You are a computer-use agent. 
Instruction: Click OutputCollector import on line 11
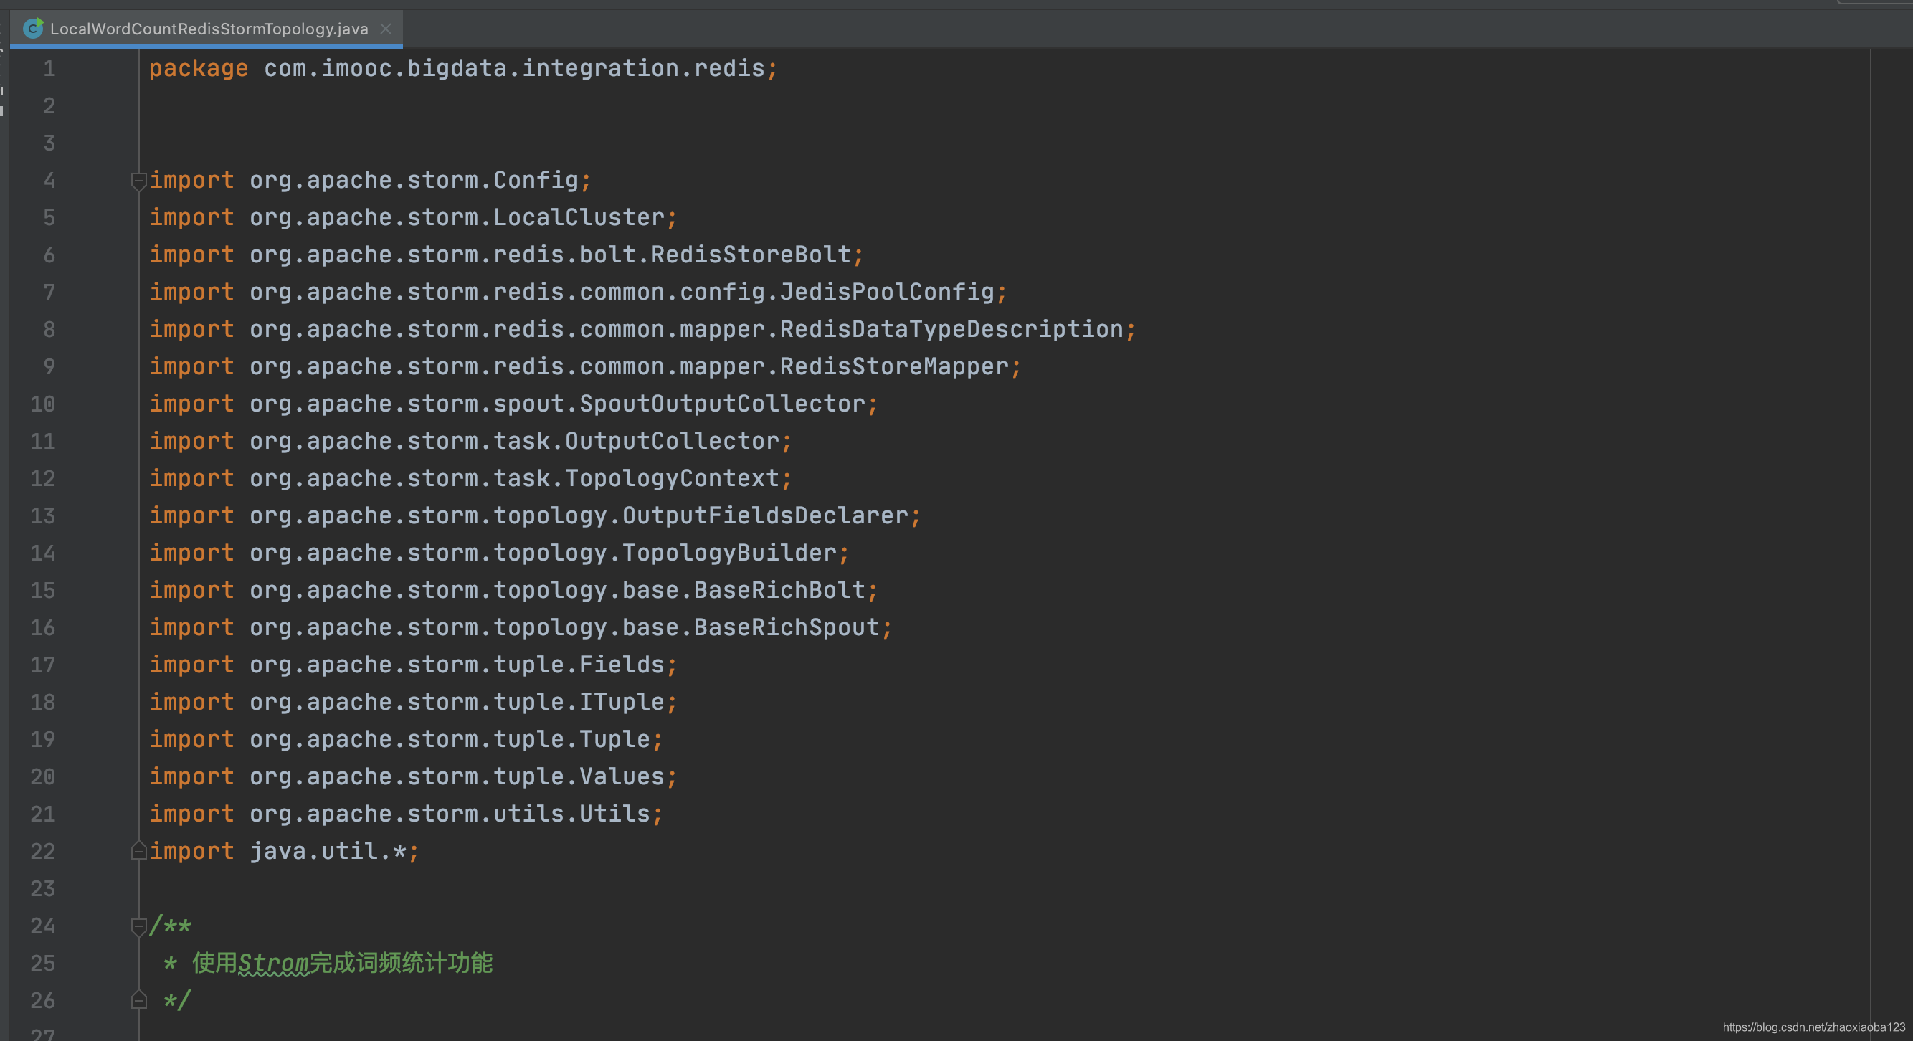(672, 441)
